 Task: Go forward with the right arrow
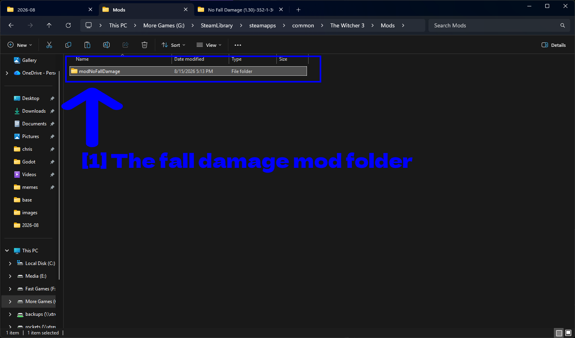tap(30, 25)
